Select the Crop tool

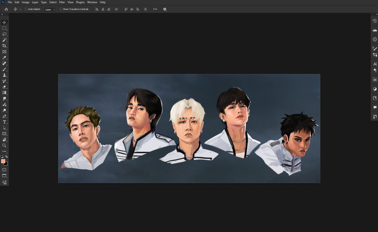4,46
